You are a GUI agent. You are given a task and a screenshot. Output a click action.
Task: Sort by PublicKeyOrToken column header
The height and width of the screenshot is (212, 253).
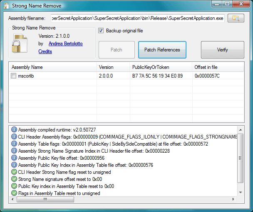[x=161, y=67]
